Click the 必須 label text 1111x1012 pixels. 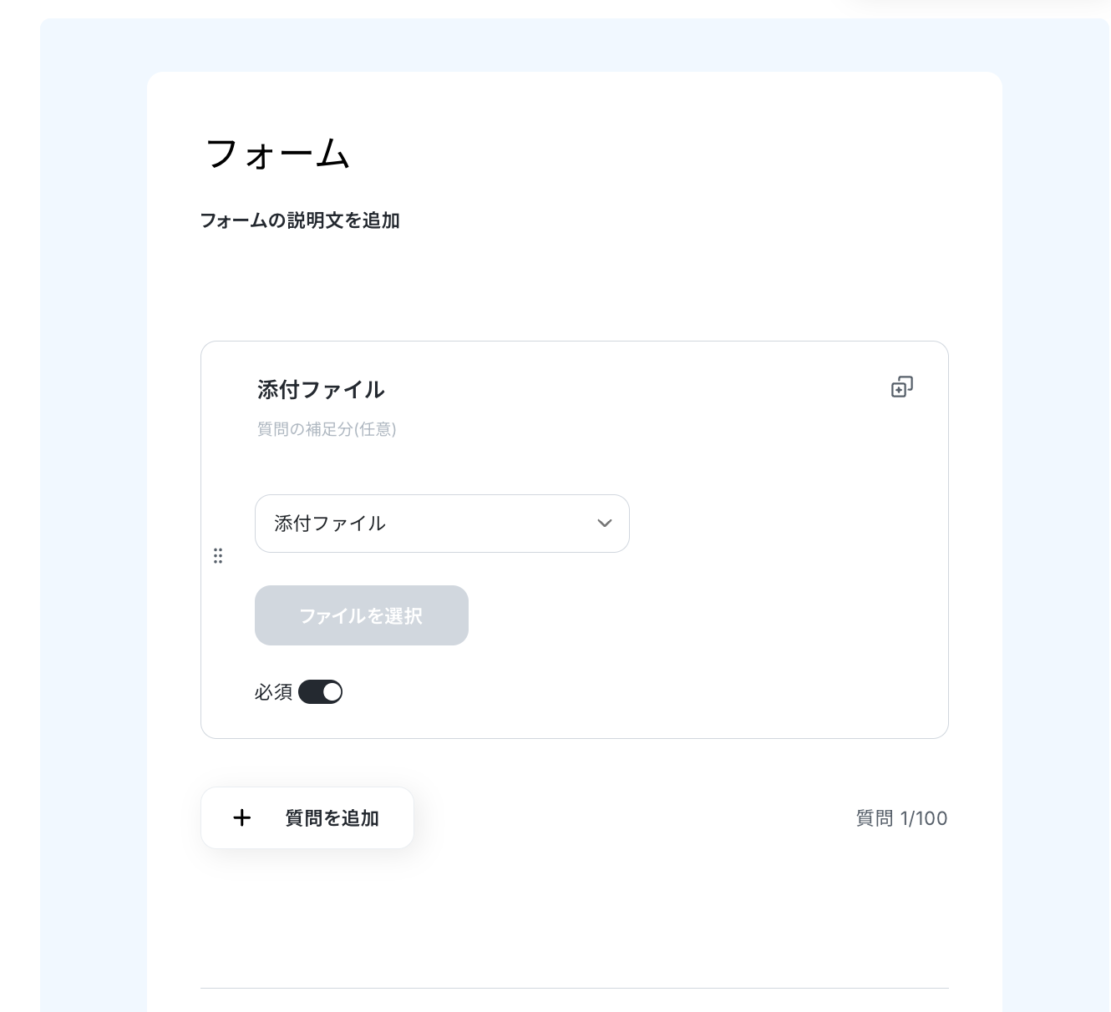[274, 692]
